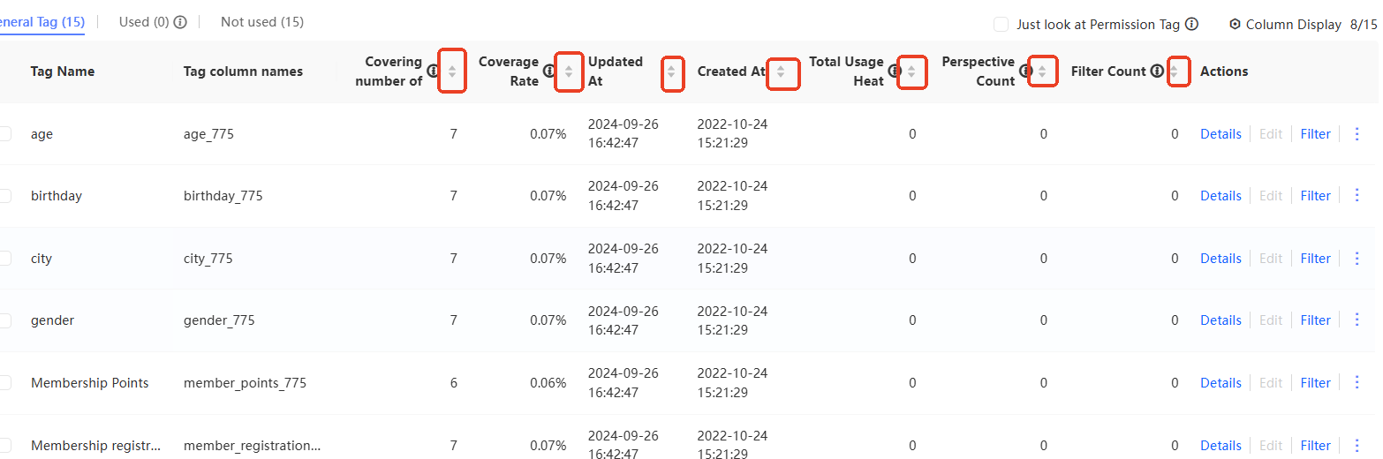
Task: Sort by Total Usage Heat
Action: point(911,71)
